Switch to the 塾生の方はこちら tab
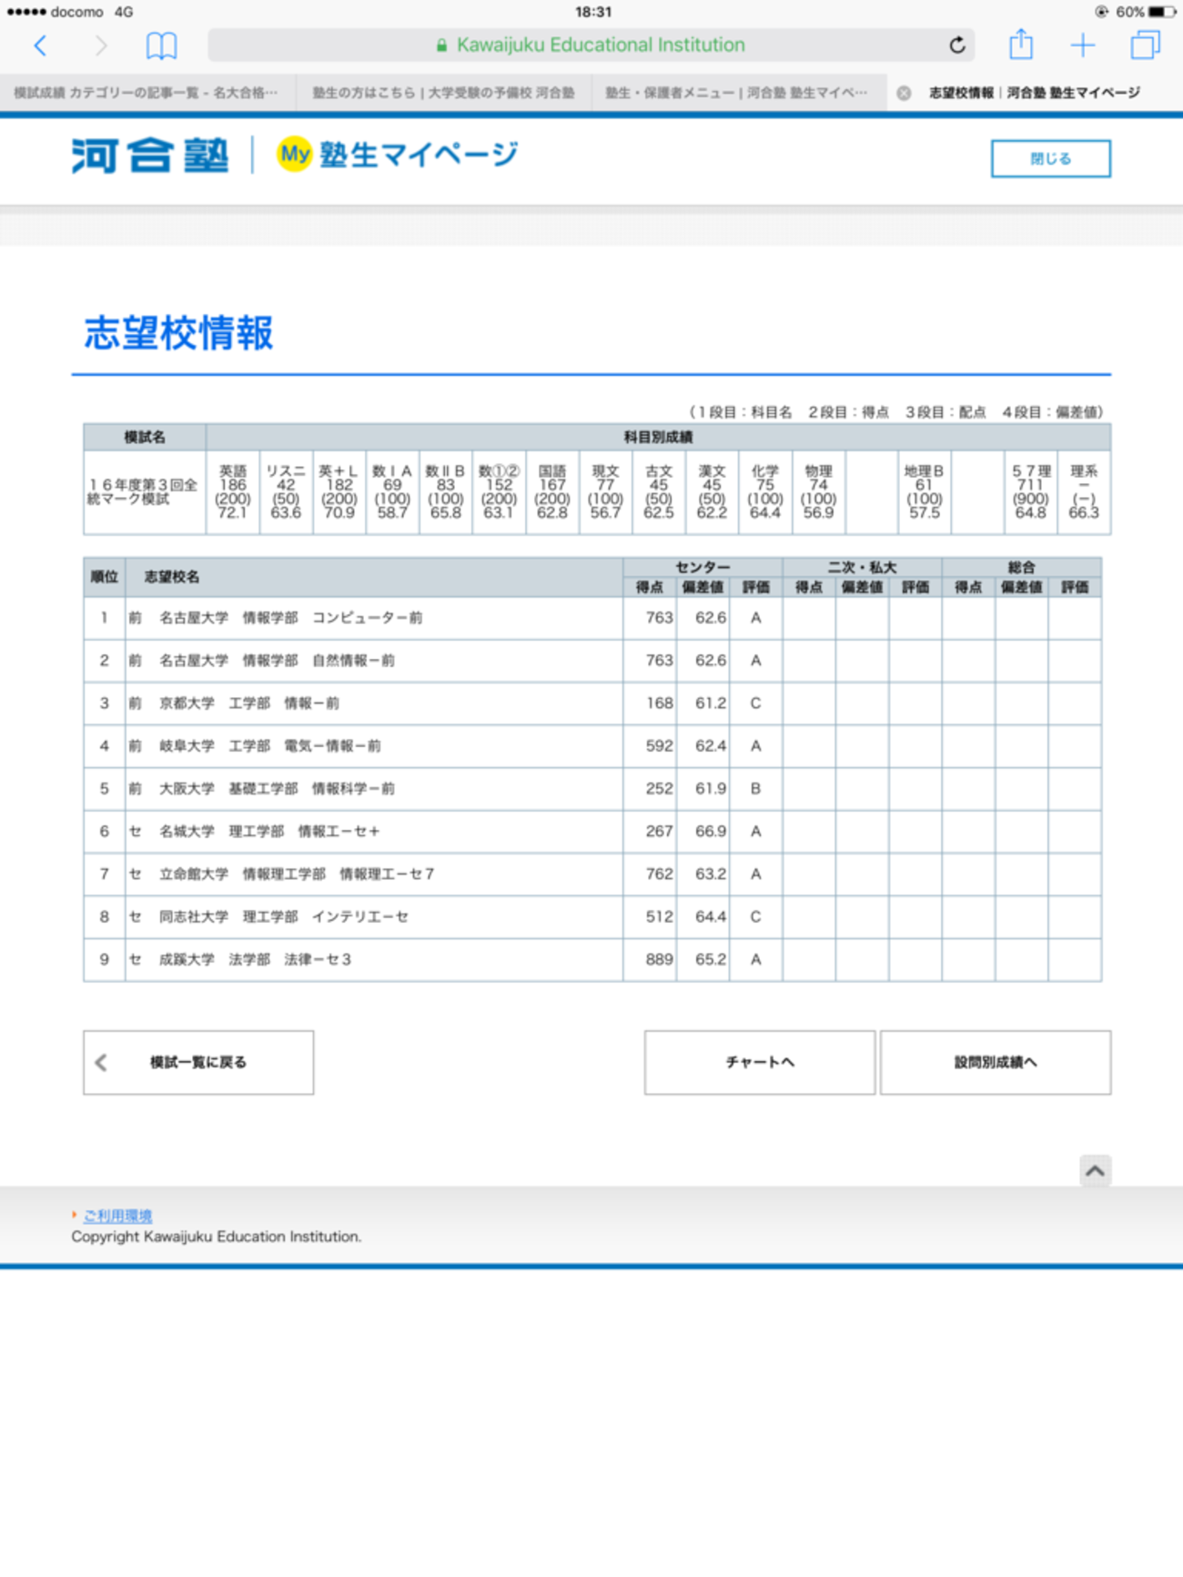The width and height of the screenshot is (1183, 1577). coord(443,93)
